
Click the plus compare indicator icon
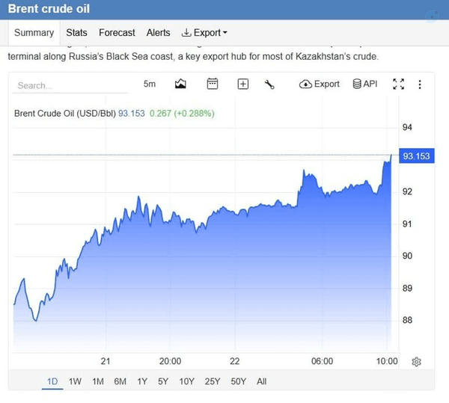[242, 84]
